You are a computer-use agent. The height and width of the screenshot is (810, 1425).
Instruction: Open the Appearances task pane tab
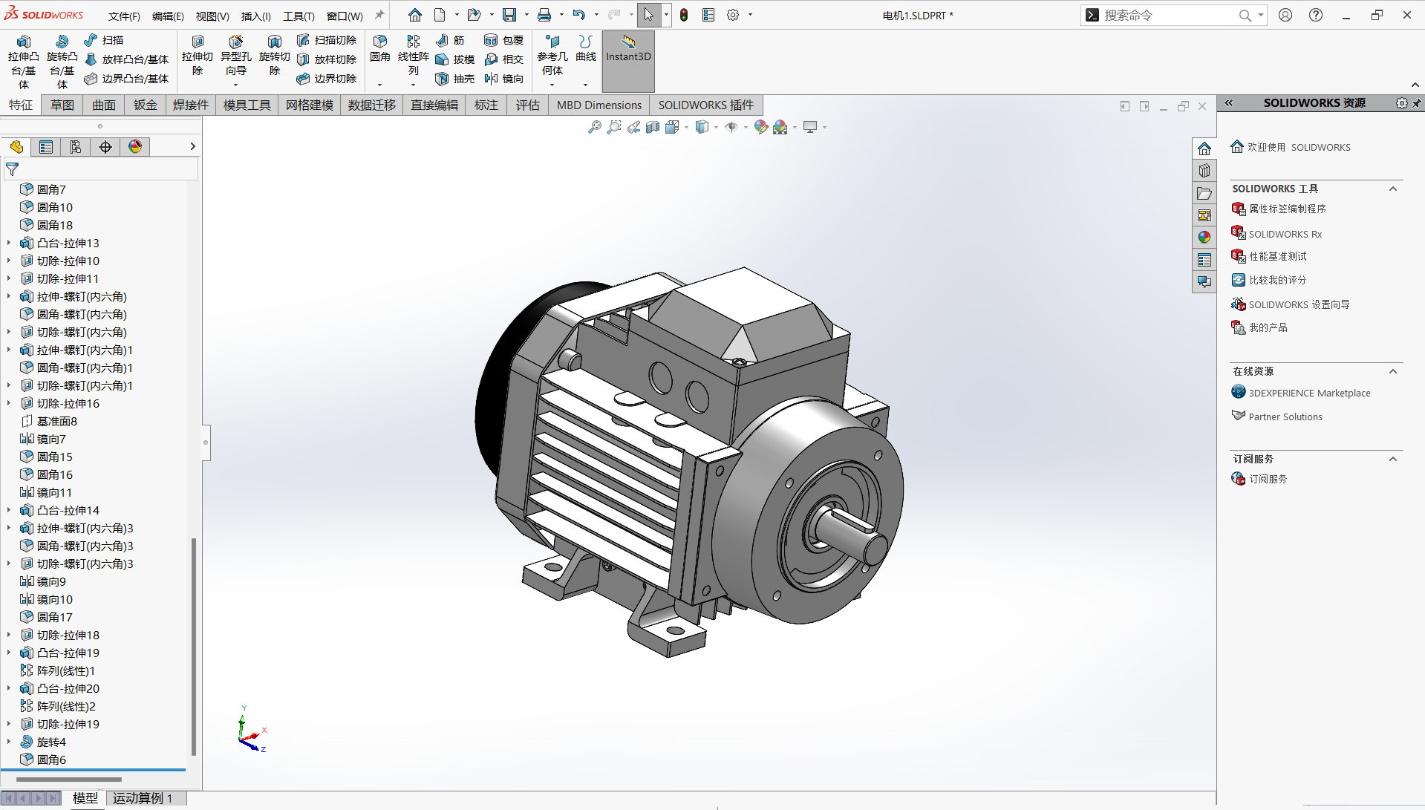click(1204, 238)
